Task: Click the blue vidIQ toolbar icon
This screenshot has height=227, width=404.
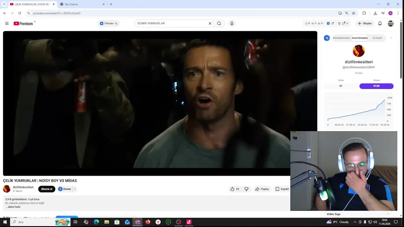Action: 328,23
